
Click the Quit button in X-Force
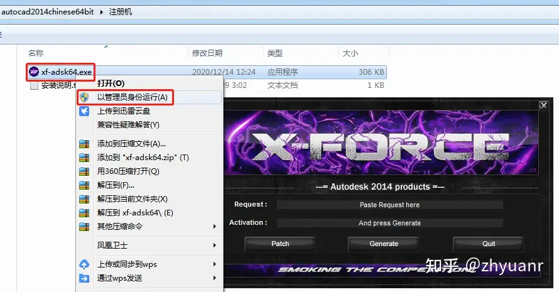pyautogui.click(x=489, y=244)
